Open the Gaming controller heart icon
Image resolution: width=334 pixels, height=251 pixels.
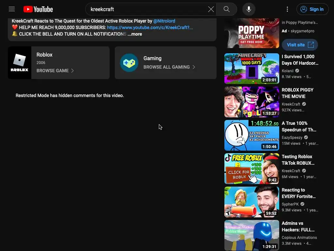[129, 63]
